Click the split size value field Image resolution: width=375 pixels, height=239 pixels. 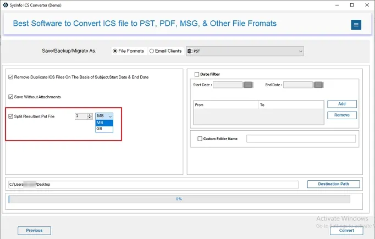(x=81, y=116)
